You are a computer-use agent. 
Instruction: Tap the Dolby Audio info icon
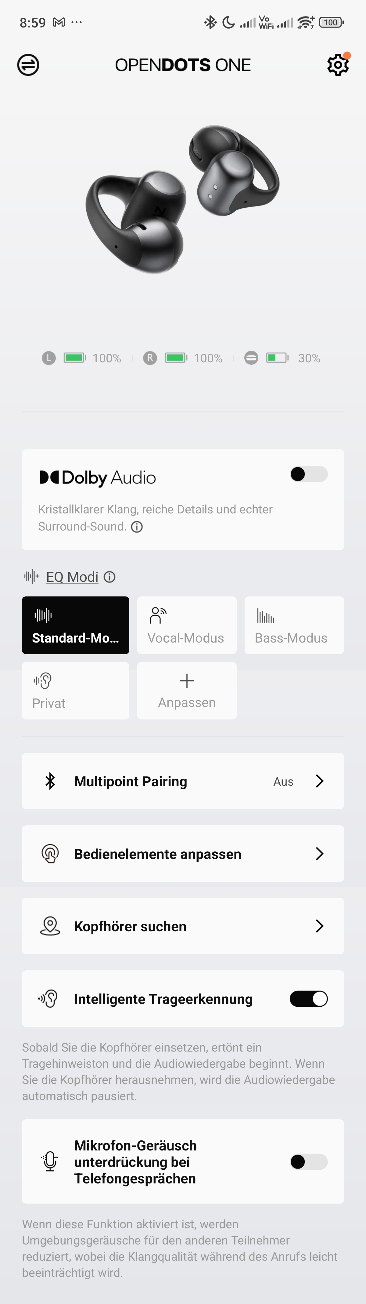tap(137, 527)
